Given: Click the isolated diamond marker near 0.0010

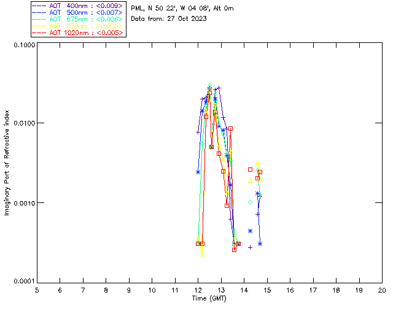Looking at the screenshot, I should click(x=250, y=202).
